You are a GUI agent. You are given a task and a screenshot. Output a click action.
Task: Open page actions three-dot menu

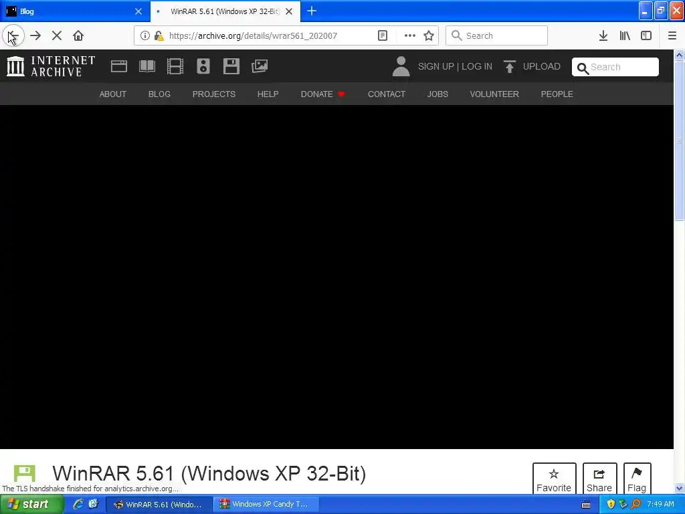pyautogui.click(x=410, y=36)
